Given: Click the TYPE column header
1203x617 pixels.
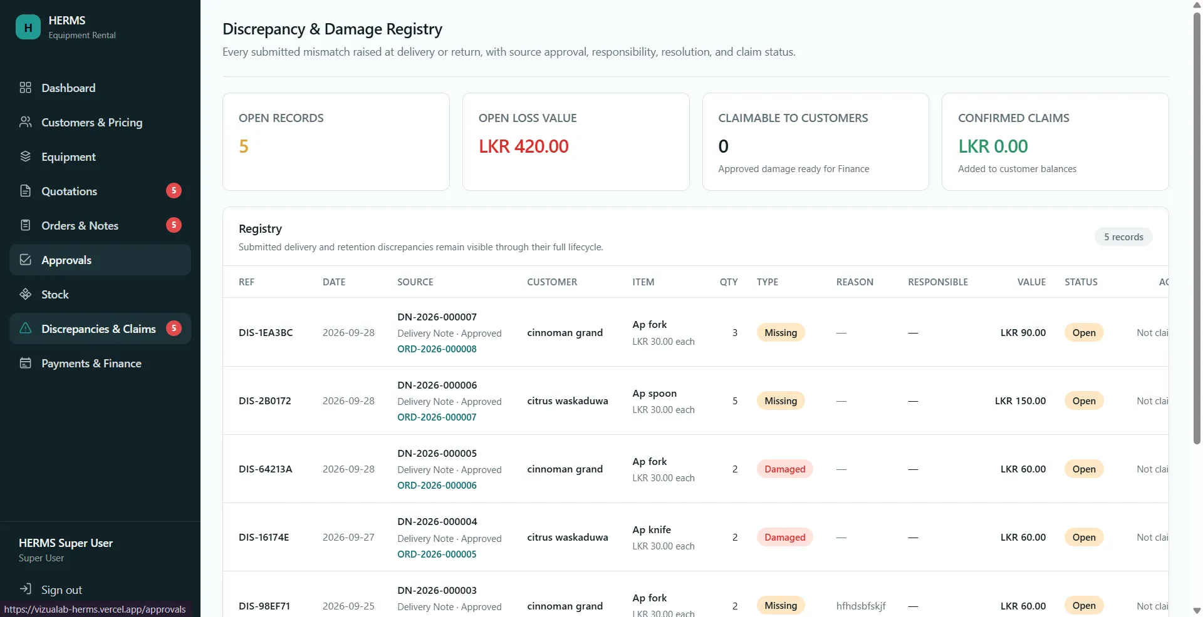Looking at the screenshot, I should 768,282.
